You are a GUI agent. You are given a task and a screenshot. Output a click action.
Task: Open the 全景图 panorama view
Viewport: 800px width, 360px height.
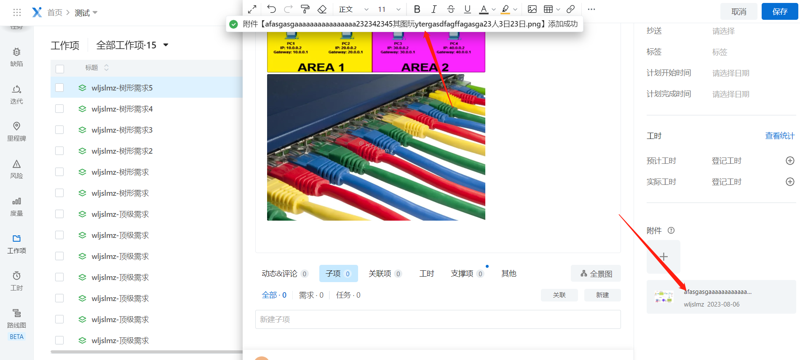[596, 274]
